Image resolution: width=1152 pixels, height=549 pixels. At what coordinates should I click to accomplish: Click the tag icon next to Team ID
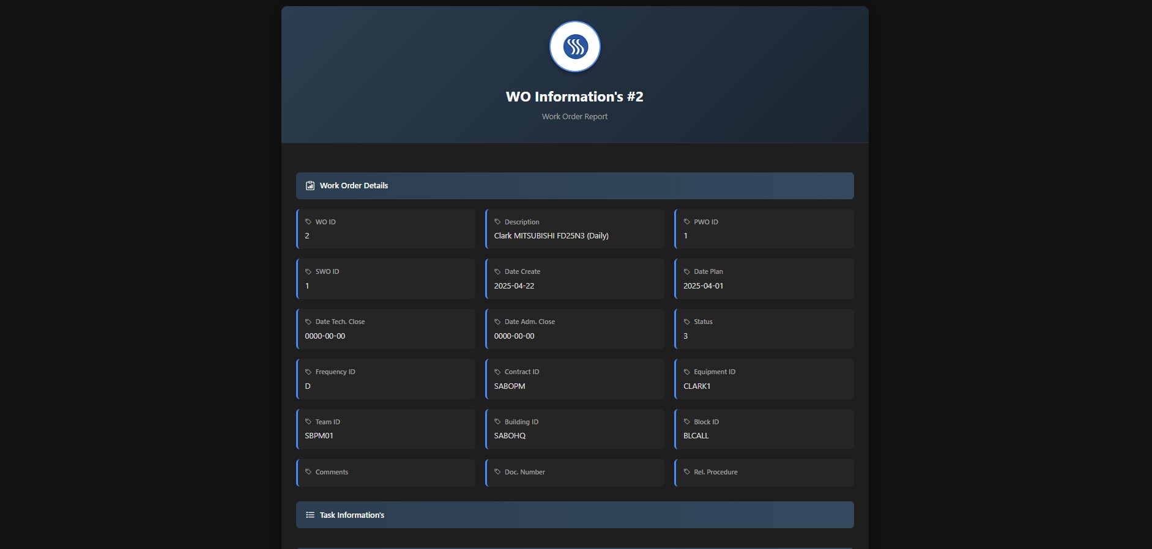[x=308, y=422]
